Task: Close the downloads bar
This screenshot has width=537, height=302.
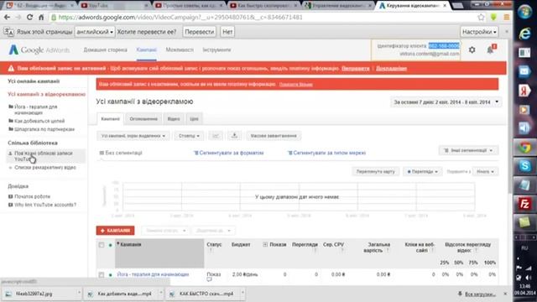Action: 505,294
